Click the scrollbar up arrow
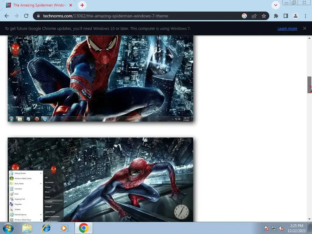 tap(310, 38)
